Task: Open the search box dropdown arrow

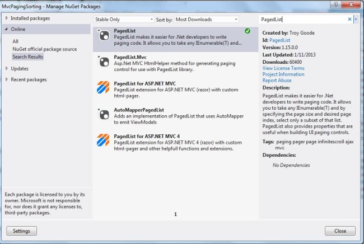Action: coord(356,19)
